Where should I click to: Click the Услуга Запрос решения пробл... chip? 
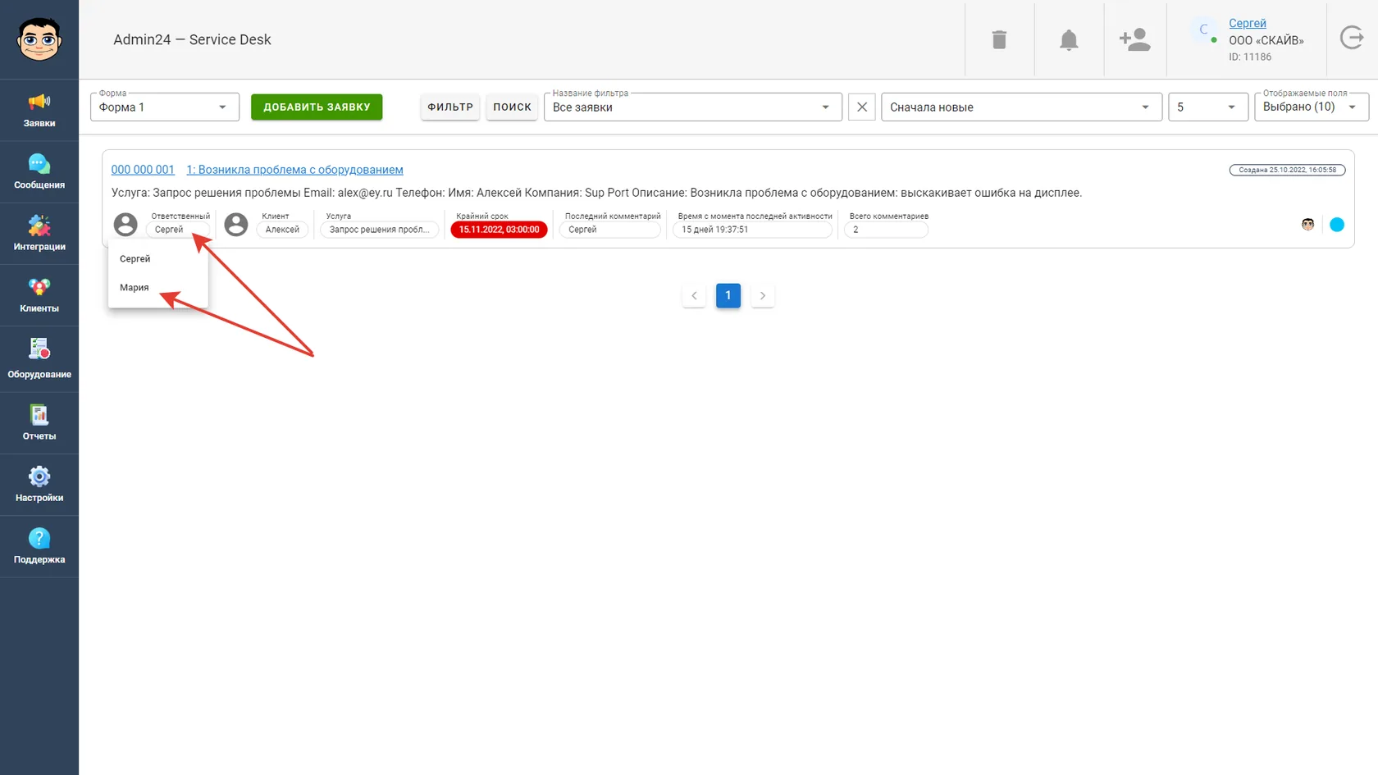tap(380, 230)
